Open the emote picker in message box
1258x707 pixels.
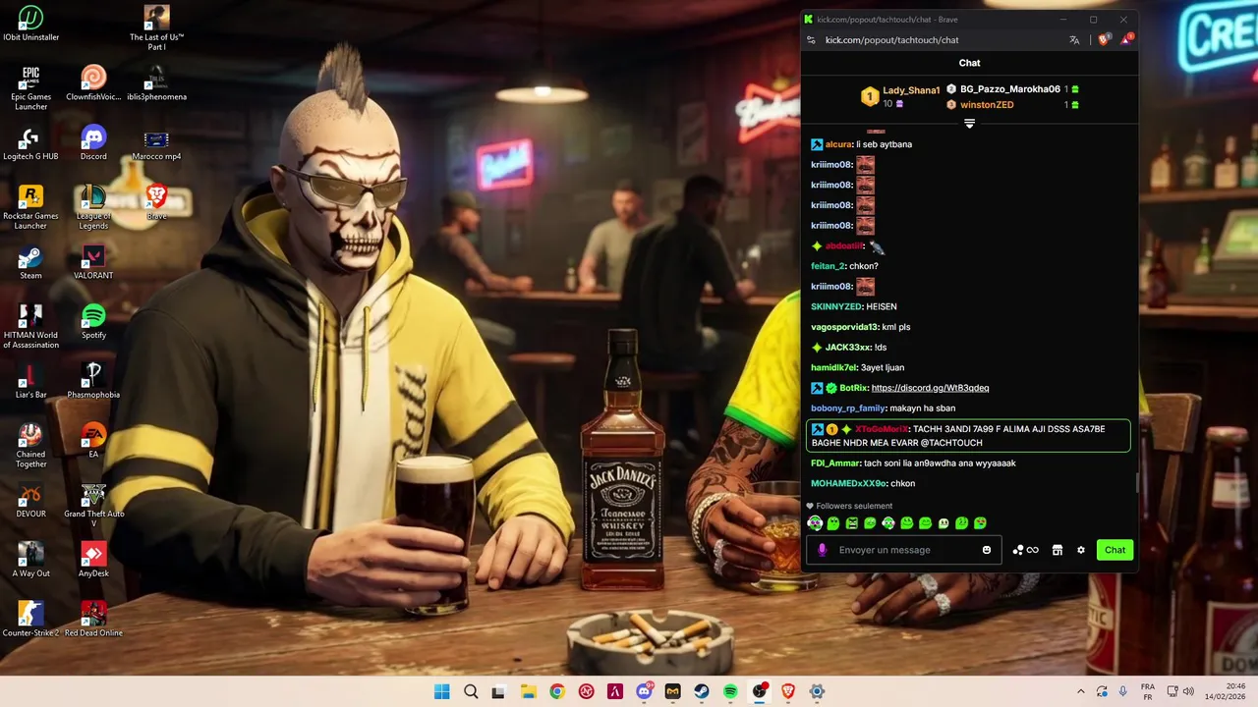[x=987, y=550]
